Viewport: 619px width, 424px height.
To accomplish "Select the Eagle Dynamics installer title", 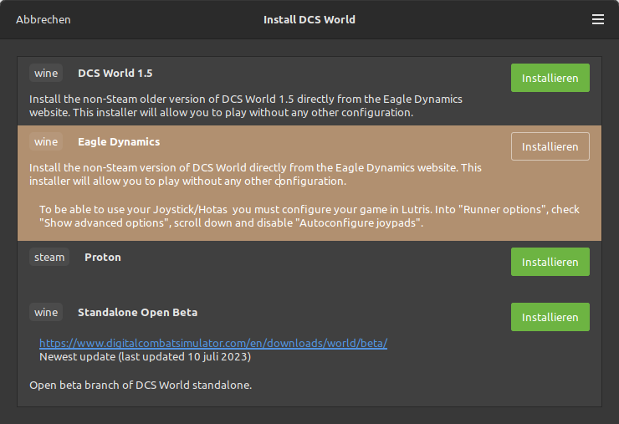I will coord(119,141).
